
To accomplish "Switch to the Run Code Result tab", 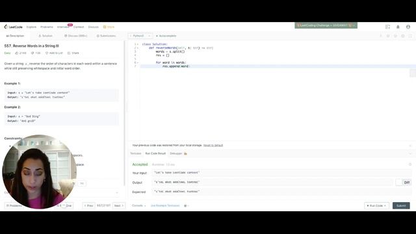I will pyautogui.click(x=155, y=153).
